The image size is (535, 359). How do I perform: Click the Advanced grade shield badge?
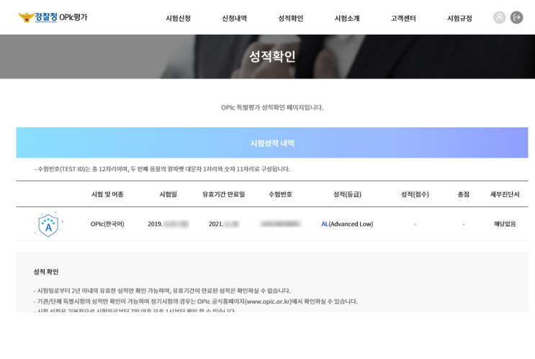[48, 224]
